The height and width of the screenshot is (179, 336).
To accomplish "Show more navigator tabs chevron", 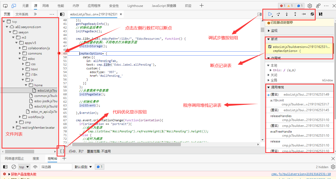I will point(35,14).
